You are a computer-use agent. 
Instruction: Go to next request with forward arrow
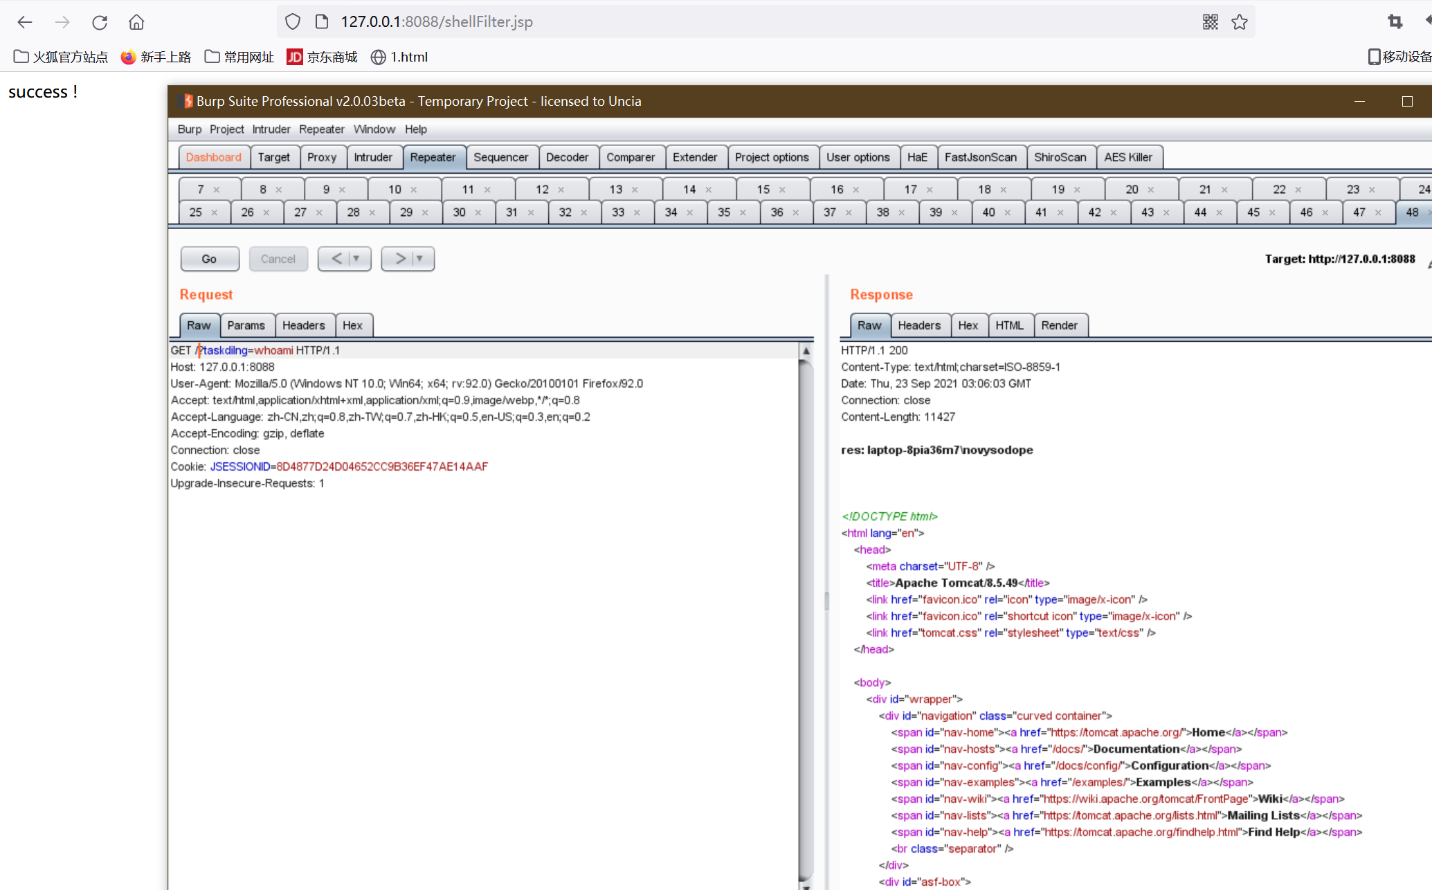[x=400, y=259]
